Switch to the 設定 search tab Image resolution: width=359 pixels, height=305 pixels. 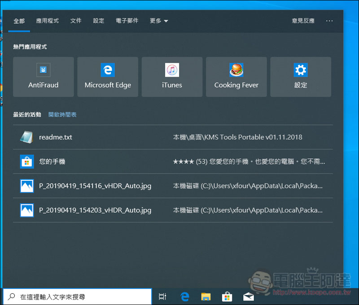99,21
